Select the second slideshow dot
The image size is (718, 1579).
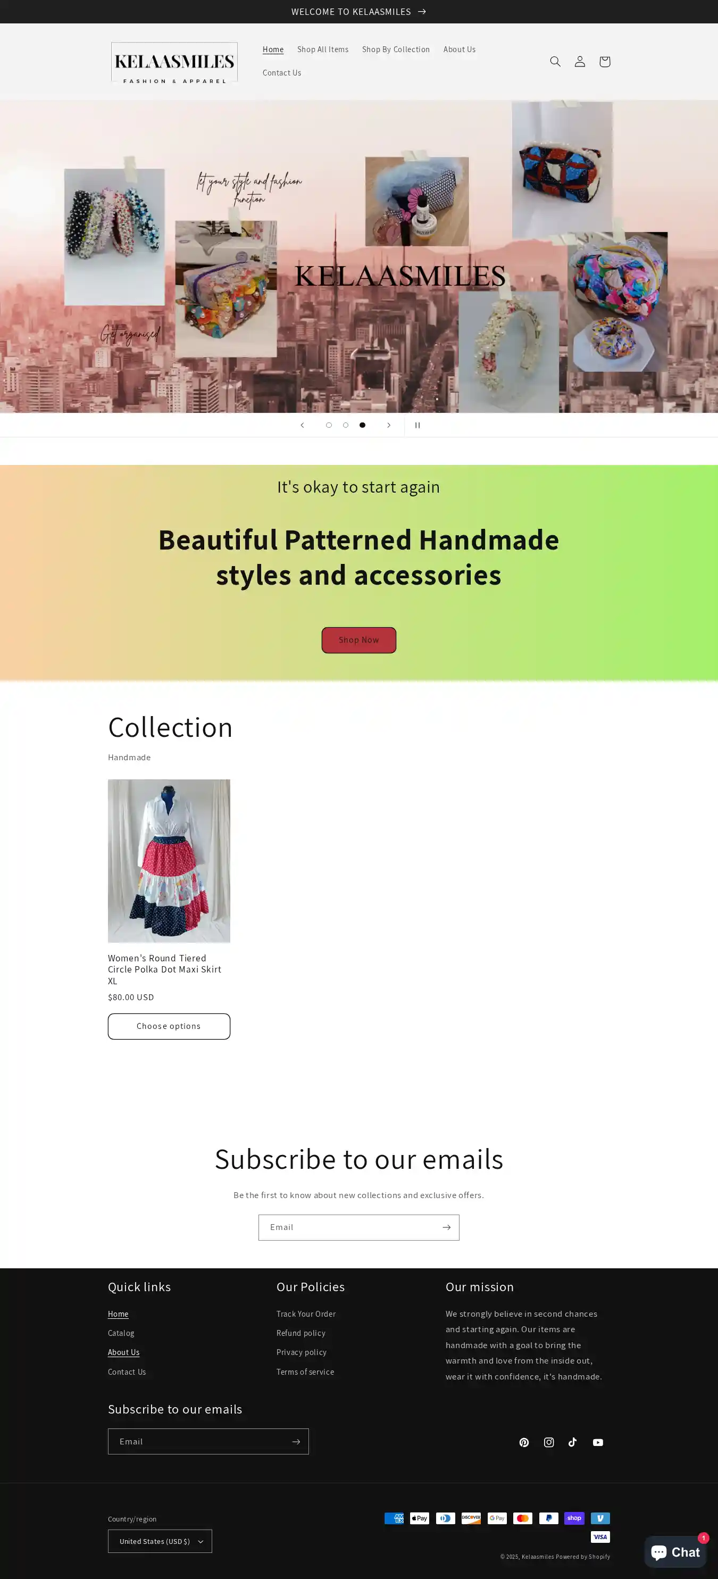pyautogui.click(x=346, y=425)
